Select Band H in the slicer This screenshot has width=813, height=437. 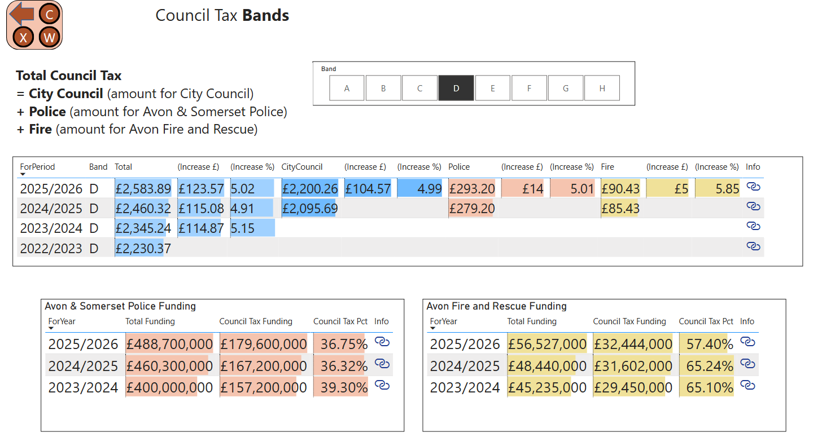click(x=602, y=89)
